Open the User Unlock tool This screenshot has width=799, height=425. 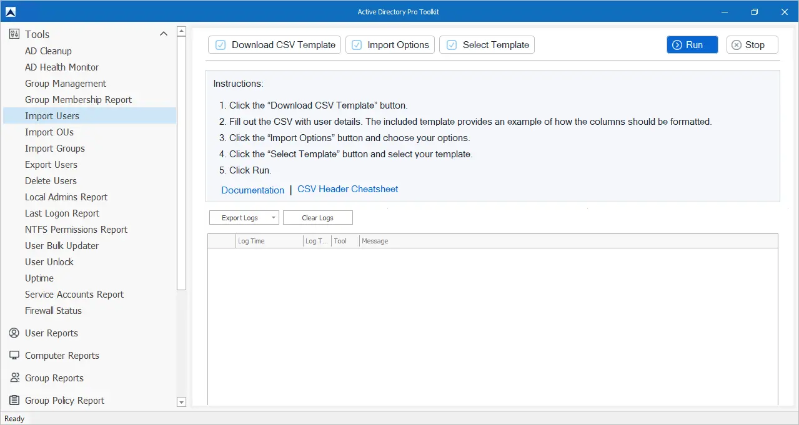(x=49, y=262)
